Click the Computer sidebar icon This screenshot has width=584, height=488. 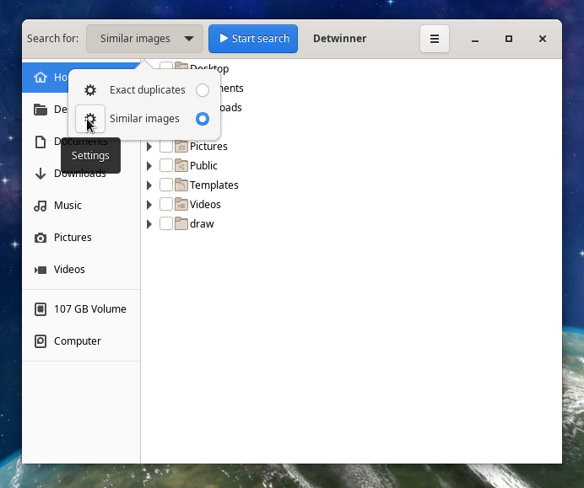click(40, 341)
